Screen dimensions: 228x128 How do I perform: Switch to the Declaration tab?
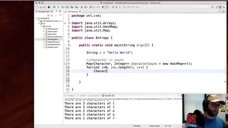pyautogui.click(x=94, y=96)
